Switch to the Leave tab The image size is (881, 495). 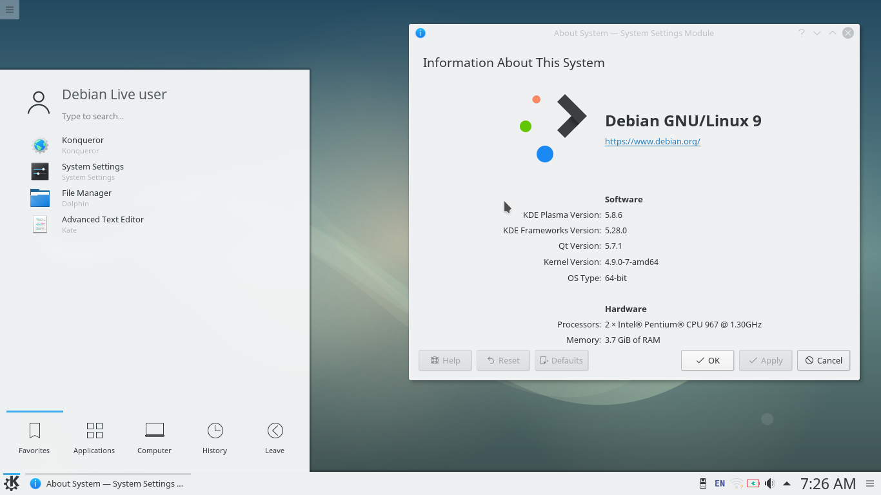(275, 437)
